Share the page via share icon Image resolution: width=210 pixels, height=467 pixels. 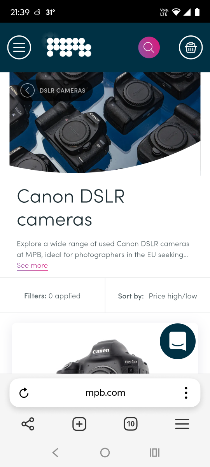click(28, 424)
